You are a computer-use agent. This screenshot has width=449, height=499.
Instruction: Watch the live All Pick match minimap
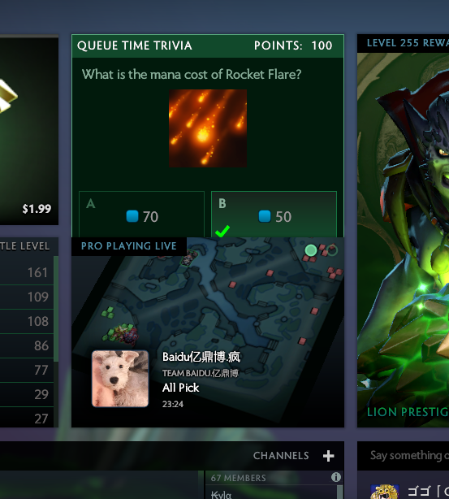coord(208,332)
